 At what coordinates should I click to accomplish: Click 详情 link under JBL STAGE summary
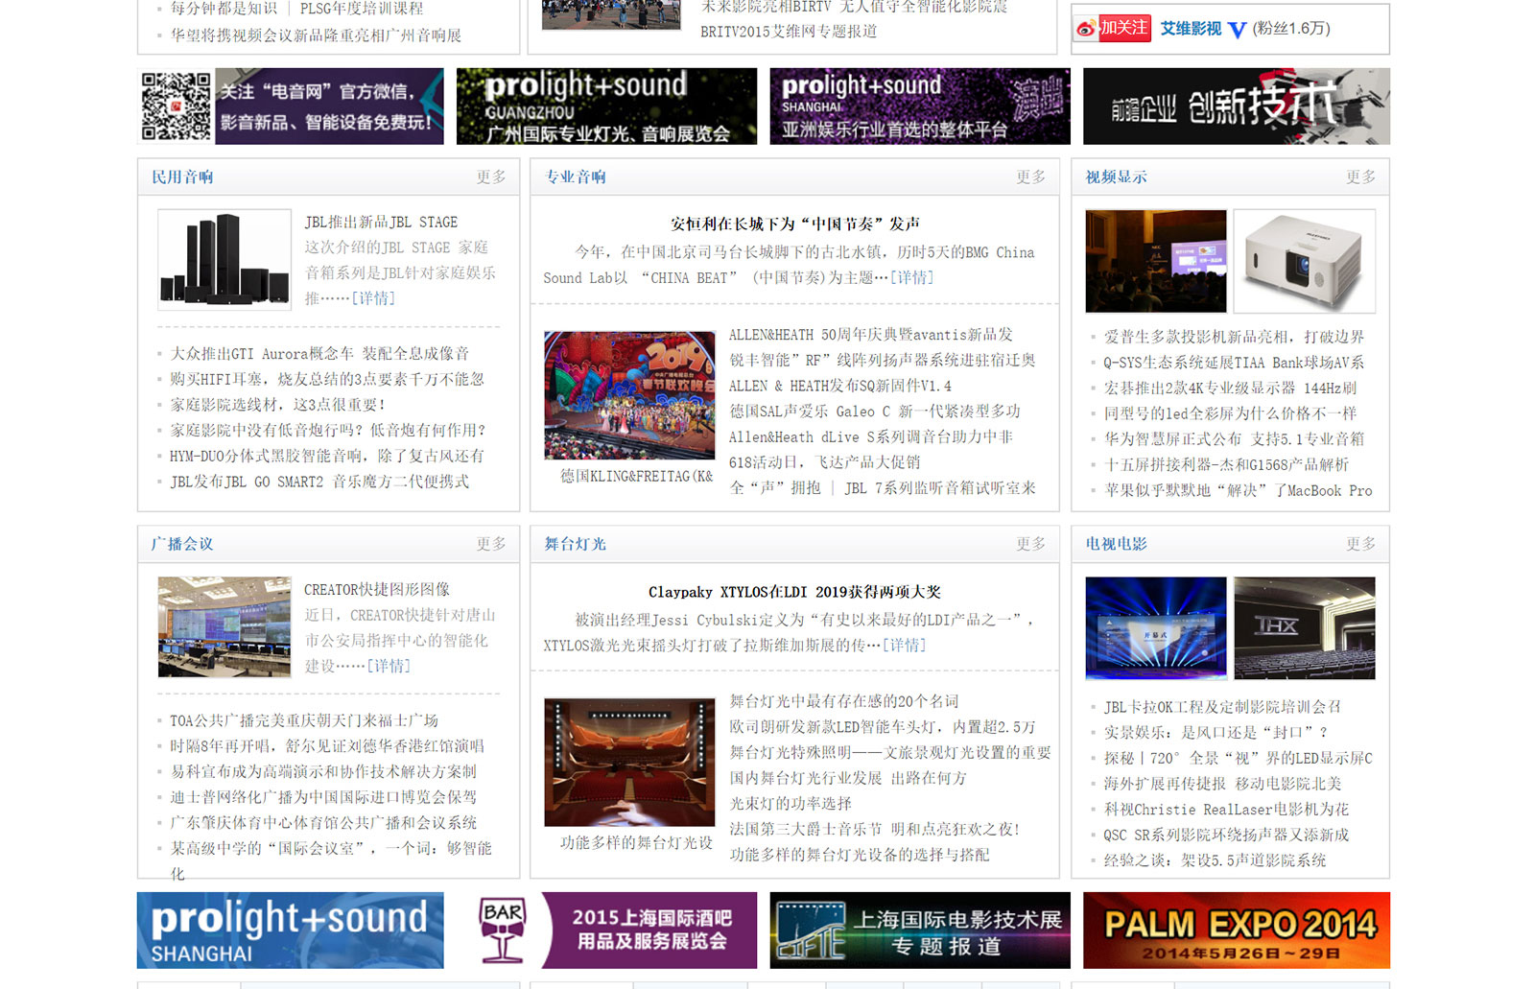(373, 298)
